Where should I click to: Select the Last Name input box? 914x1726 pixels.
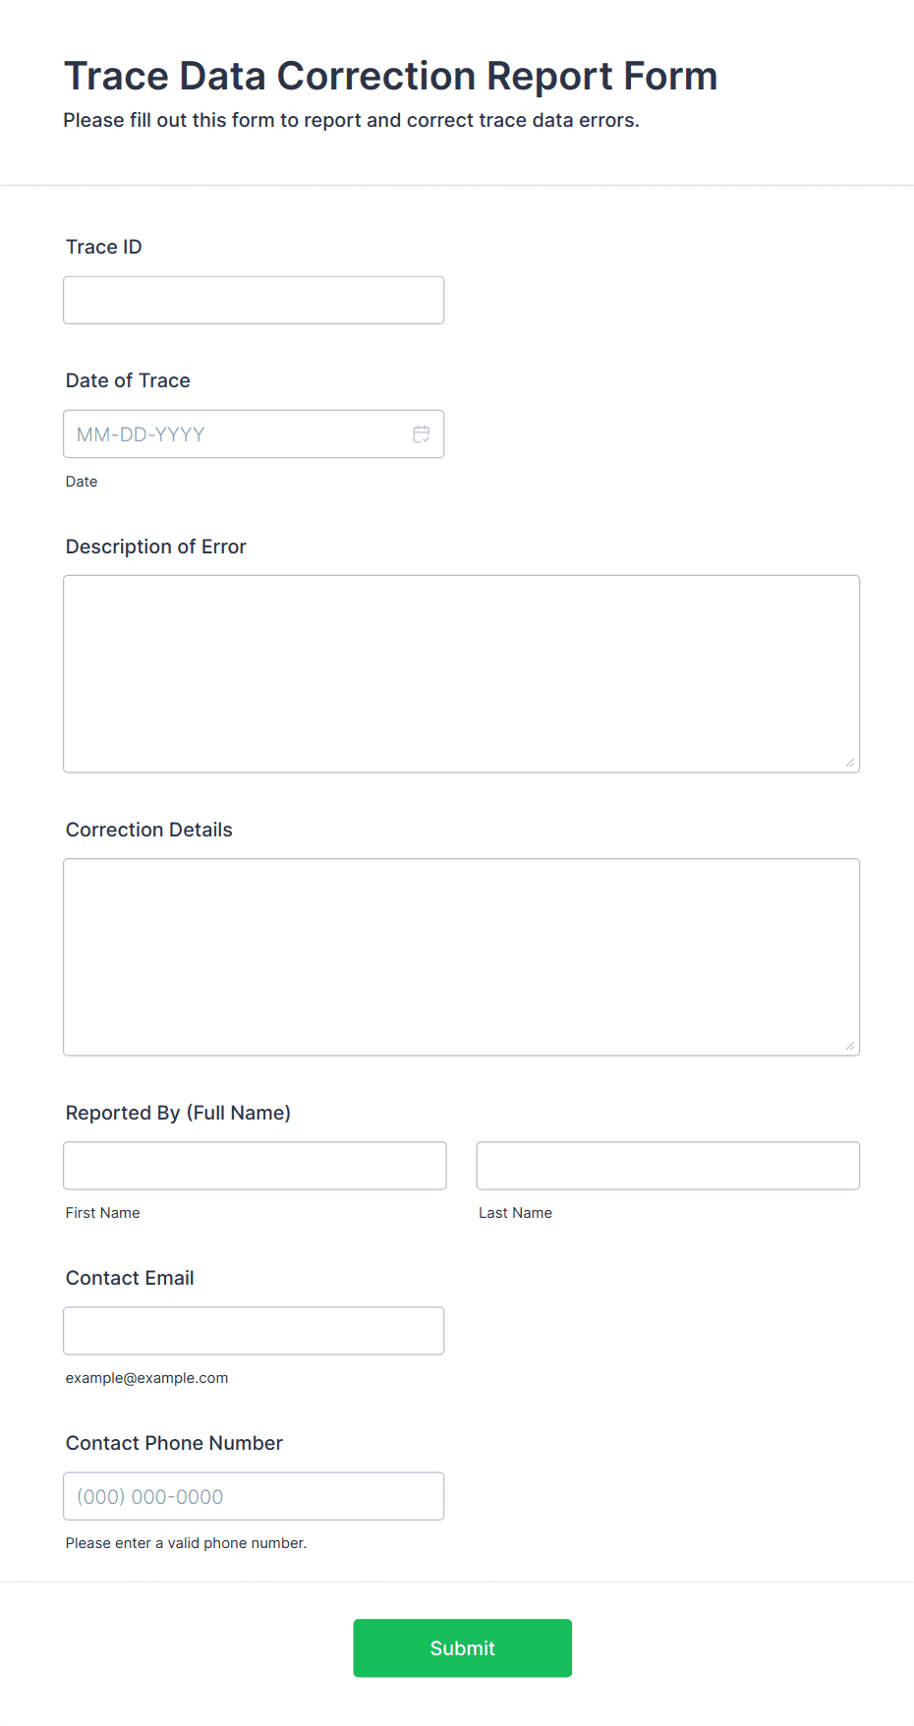pos(668,1166)
